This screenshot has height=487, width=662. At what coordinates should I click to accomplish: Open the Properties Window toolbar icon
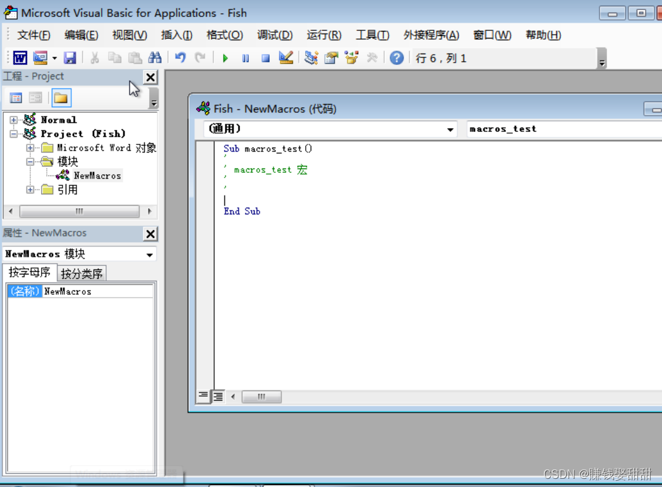pos(332,58)
